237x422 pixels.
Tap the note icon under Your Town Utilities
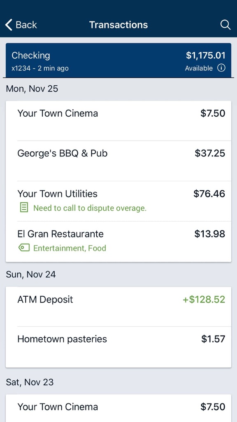(24, 208)
